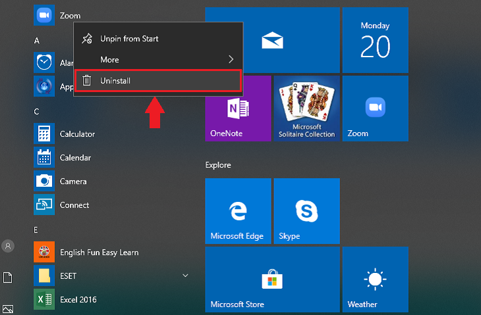This screenshot has width=481, height=315.
Task: Open Microsoft Solitaire Collection tile
Action: 307,109
